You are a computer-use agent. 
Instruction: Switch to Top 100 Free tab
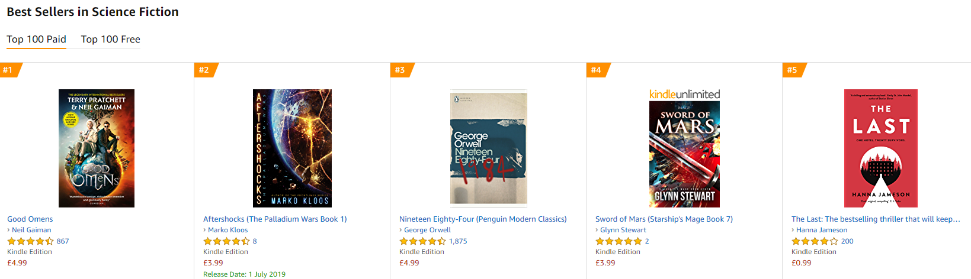(x=110, y=39)
